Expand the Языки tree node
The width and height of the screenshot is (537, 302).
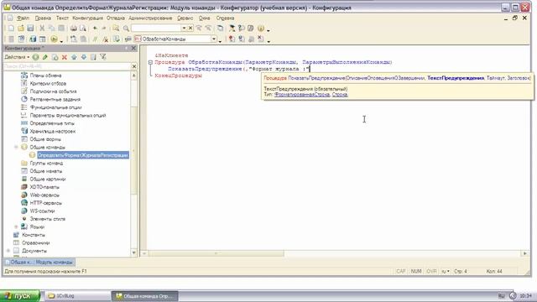[x=16, y=227]
